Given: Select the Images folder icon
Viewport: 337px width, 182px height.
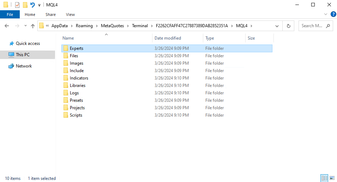Looking at the screenshot, I should click(x=66, y=63).
